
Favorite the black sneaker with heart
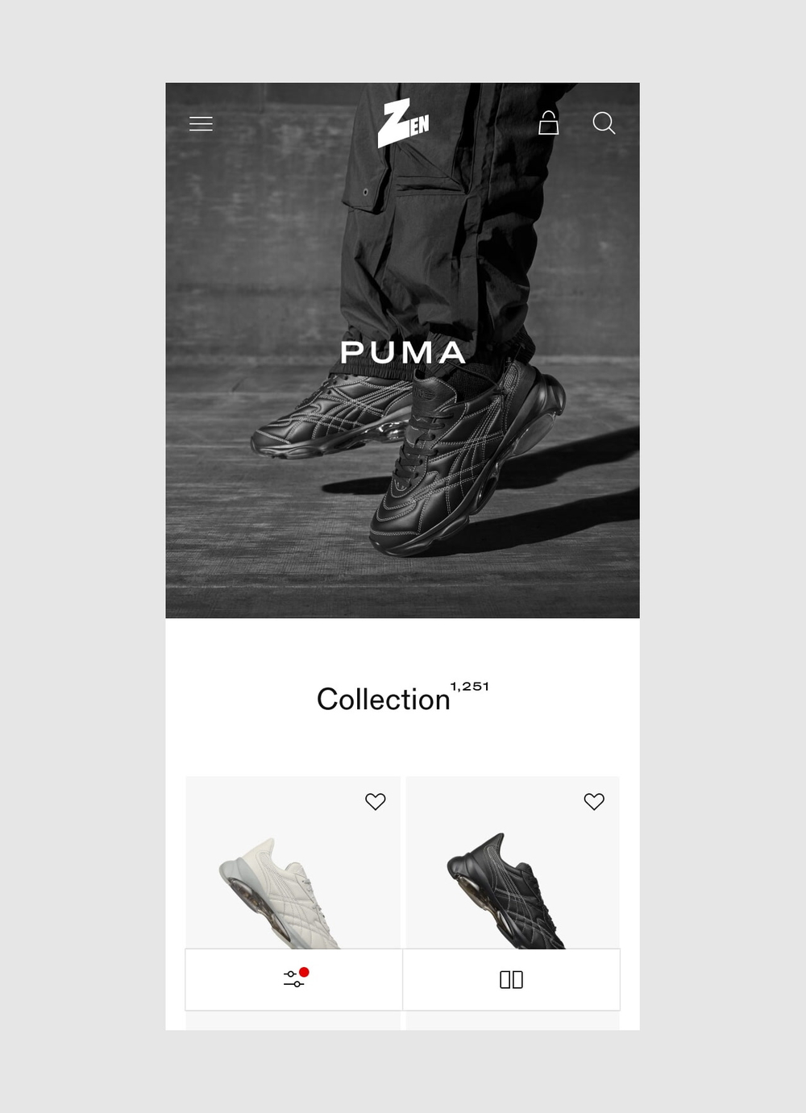click(x=594, y=801)
